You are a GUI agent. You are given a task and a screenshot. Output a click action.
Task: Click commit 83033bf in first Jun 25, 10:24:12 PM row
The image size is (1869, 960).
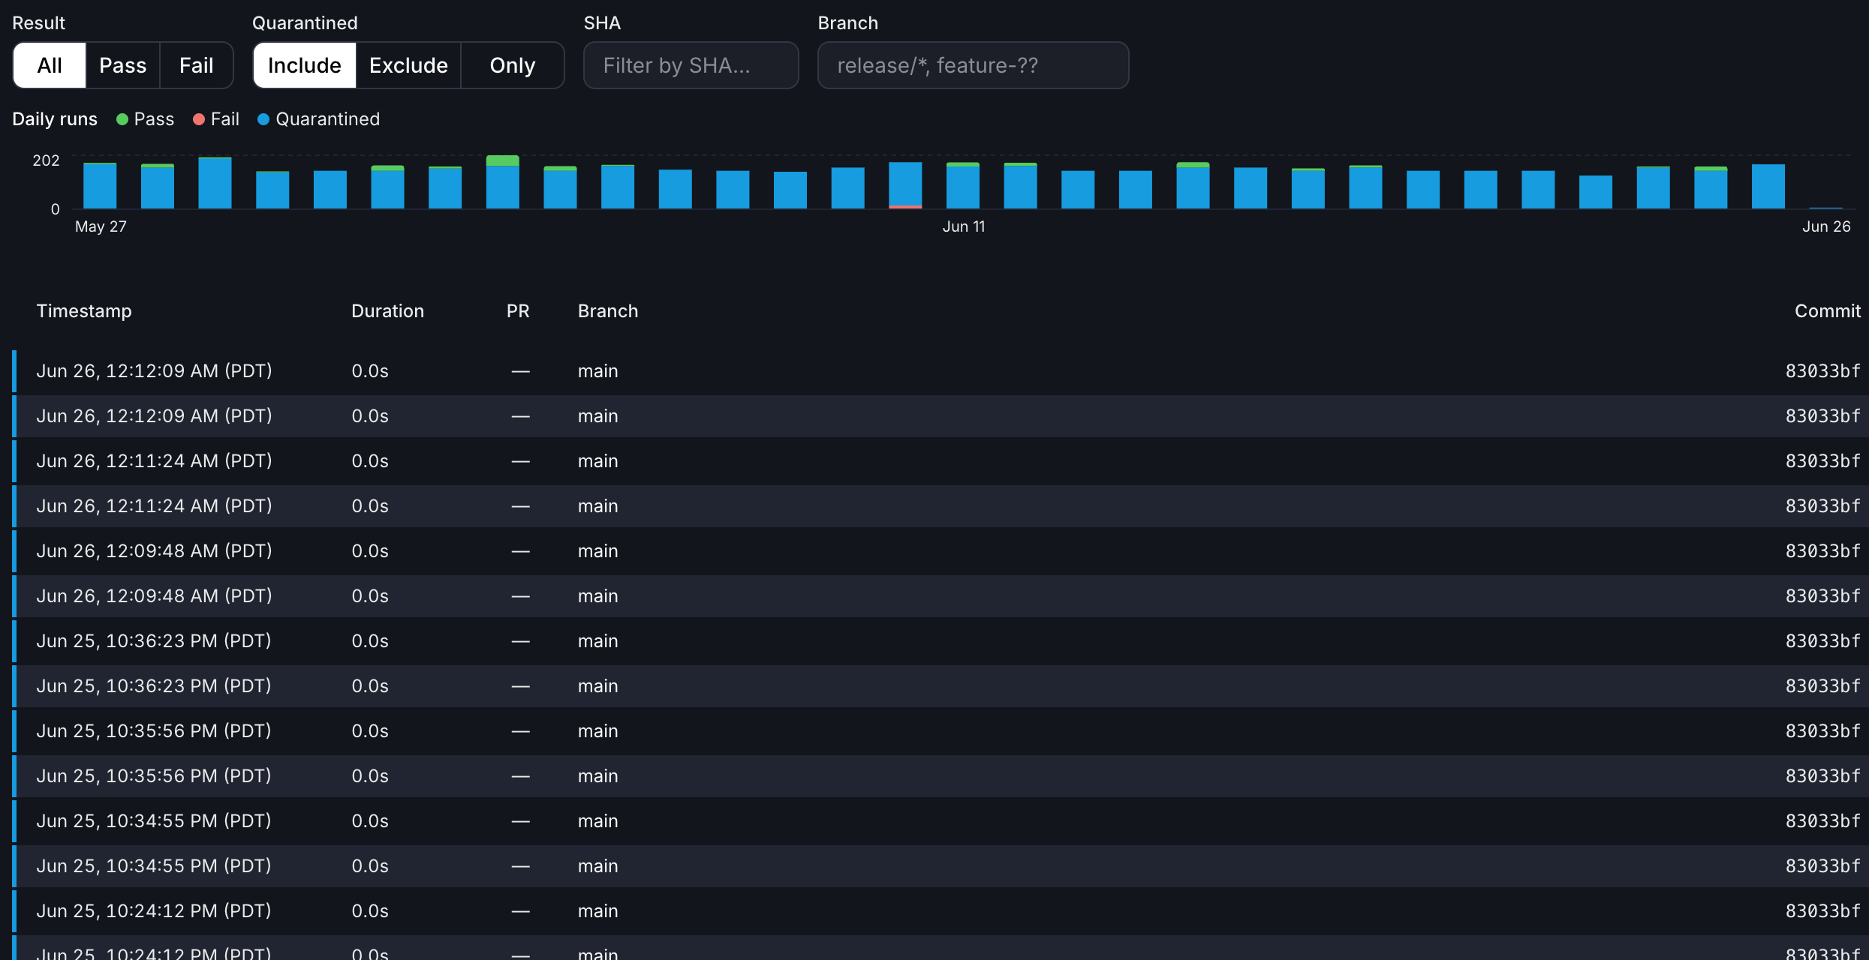(1822, 911)
